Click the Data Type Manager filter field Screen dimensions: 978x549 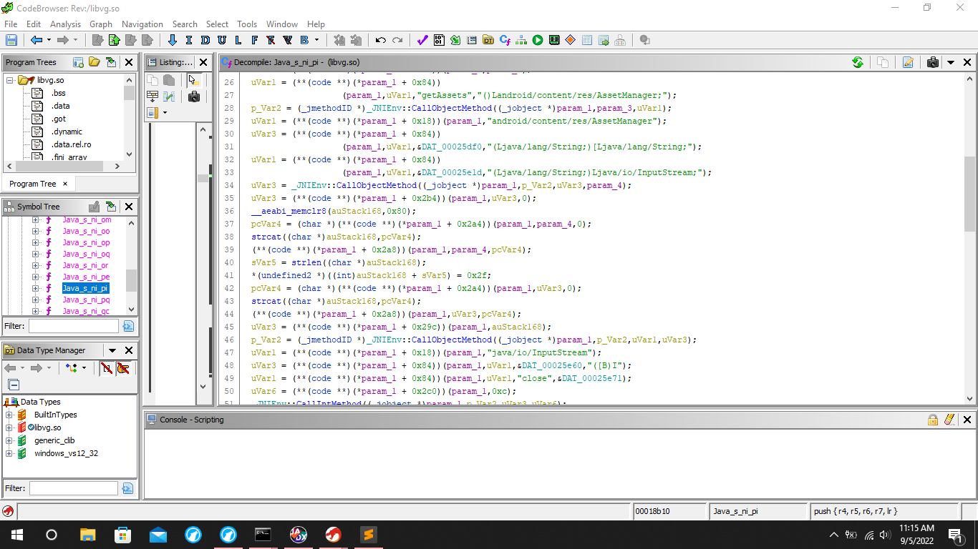click(x=74, y=488)
